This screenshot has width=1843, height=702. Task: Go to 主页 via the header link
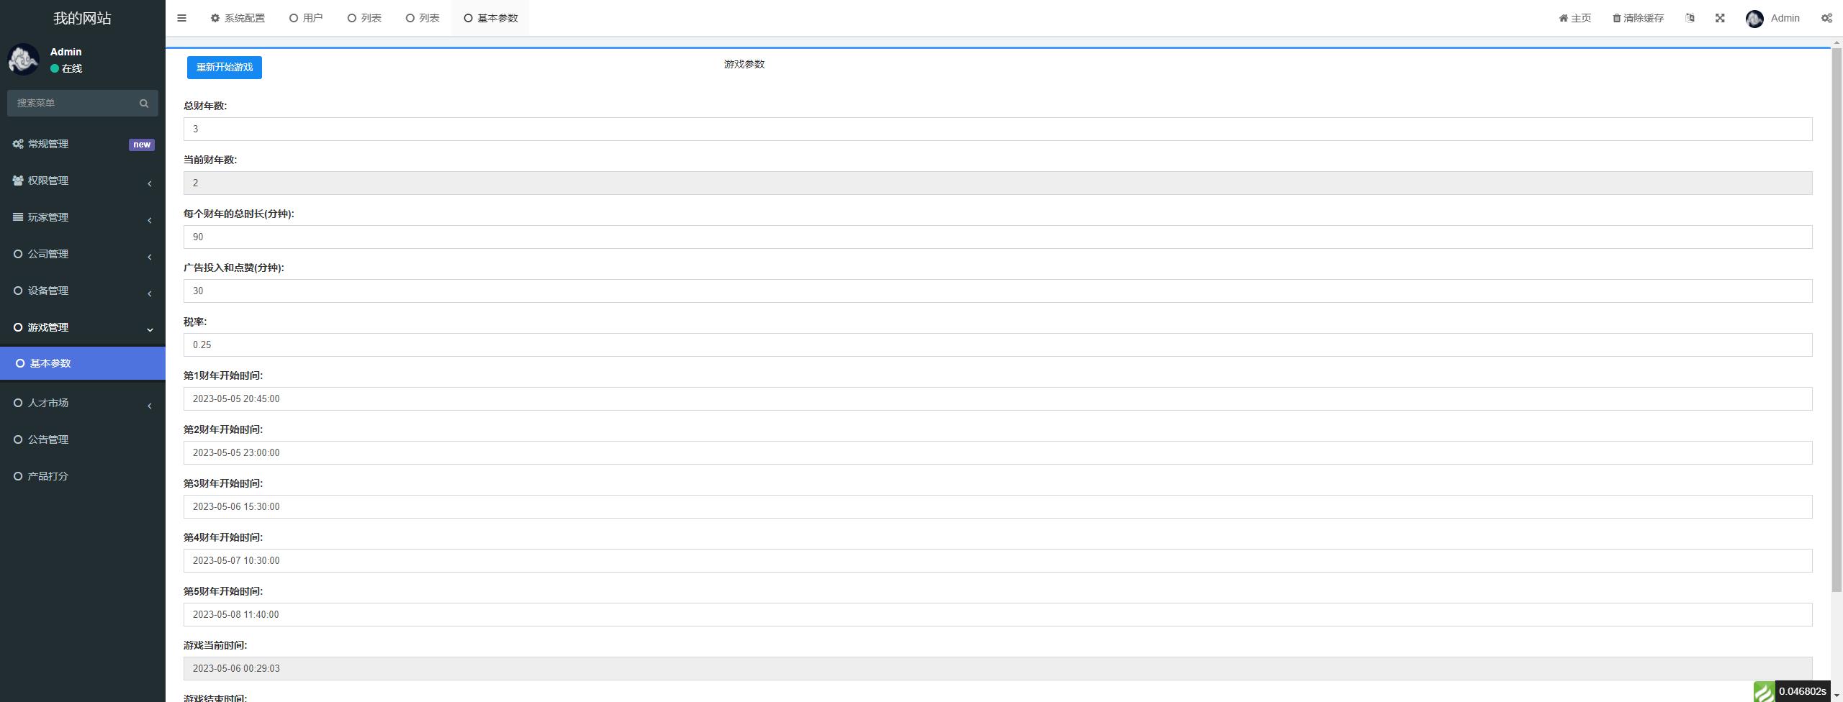1575,18
